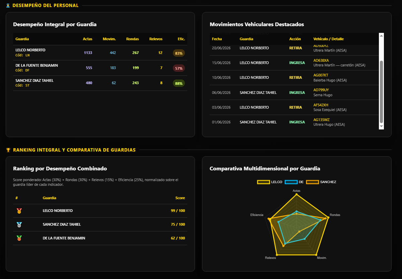Click the scrollbar down arrow in vehicle movements
The image size is (402, 279).
point(381,126)
